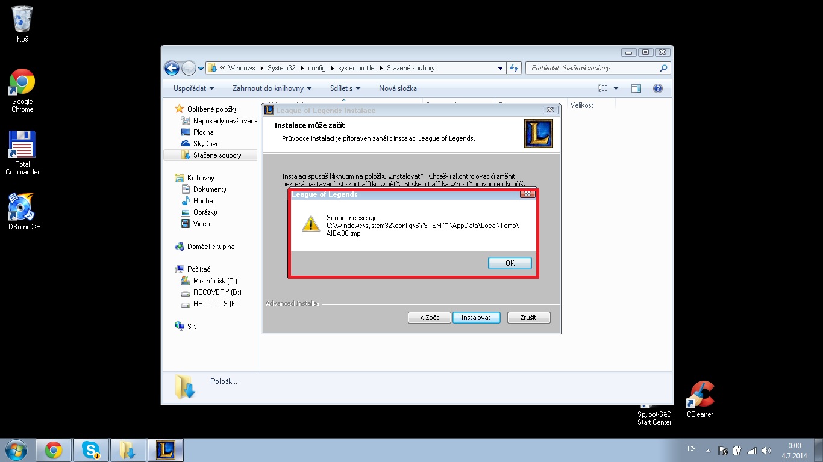Open Skype from the taskbar
This screenshot has width=823, height=462.
[x=91, y=450]
